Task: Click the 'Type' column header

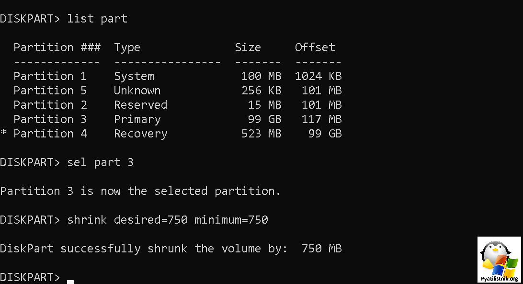Action: pyautogui.click(x=127, y=48)
